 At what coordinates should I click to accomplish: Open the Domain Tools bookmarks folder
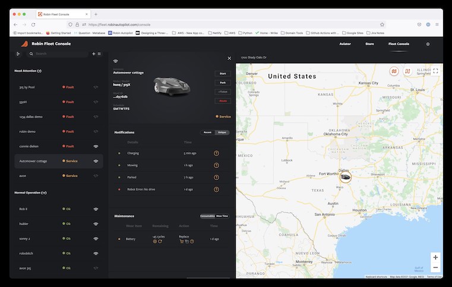[292, 33]
